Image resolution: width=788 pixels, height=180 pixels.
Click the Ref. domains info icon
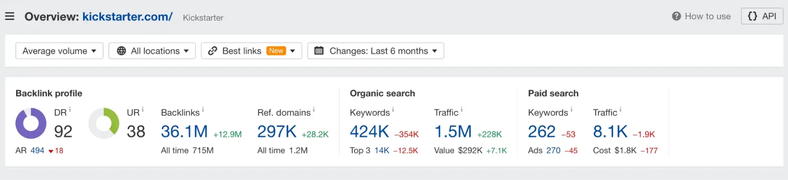click(x=314, y=110)
